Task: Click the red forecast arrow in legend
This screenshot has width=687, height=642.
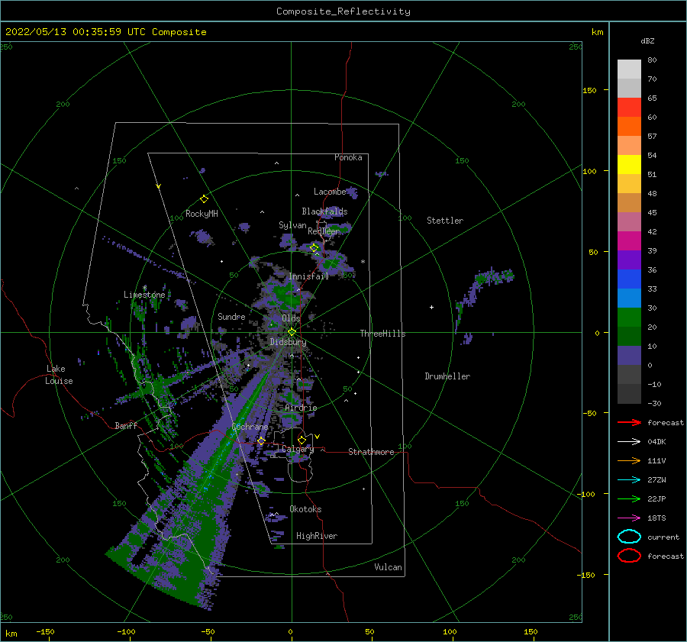Action: pos(629,422)
